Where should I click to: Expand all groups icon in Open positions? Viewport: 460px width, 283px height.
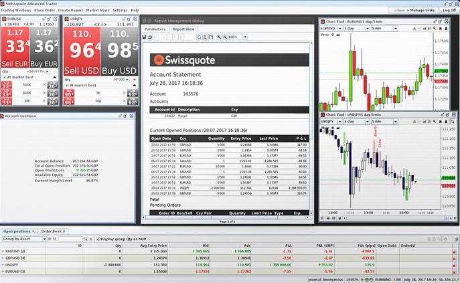50,239
